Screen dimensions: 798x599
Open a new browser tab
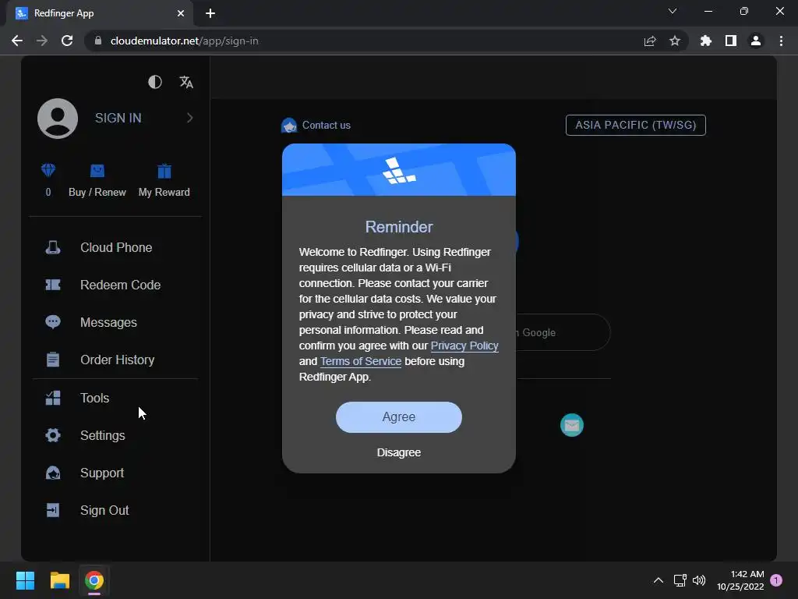click(x=210, y=13)
